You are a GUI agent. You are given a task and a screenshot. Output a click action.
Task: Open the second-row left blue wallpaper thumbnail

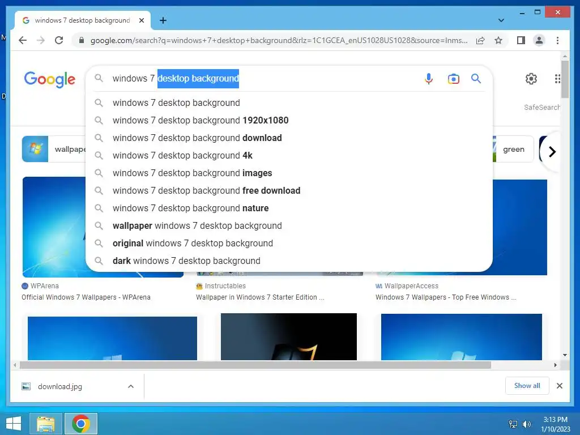(x=112, y=338)
